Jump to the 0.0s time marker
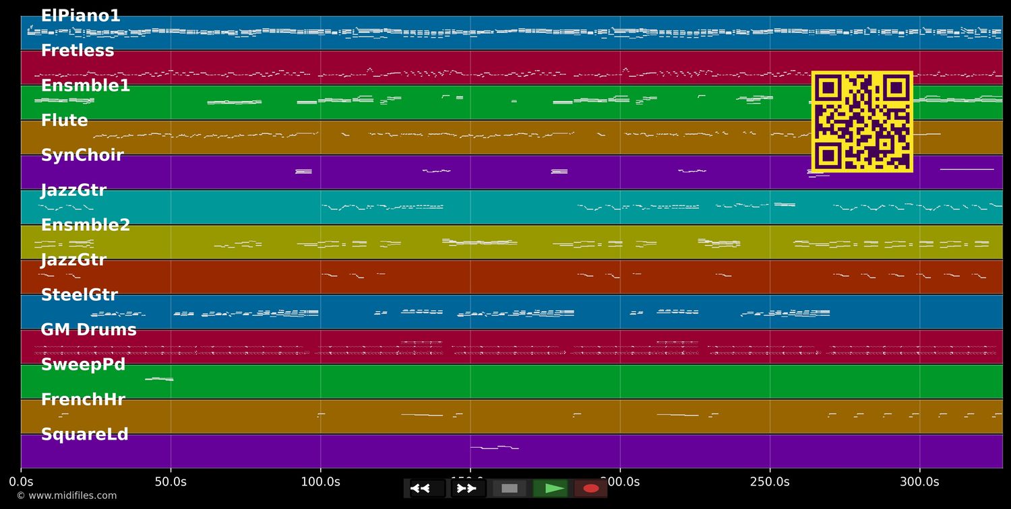This screenshot has width=1011, height=509. tap(21, 482)
